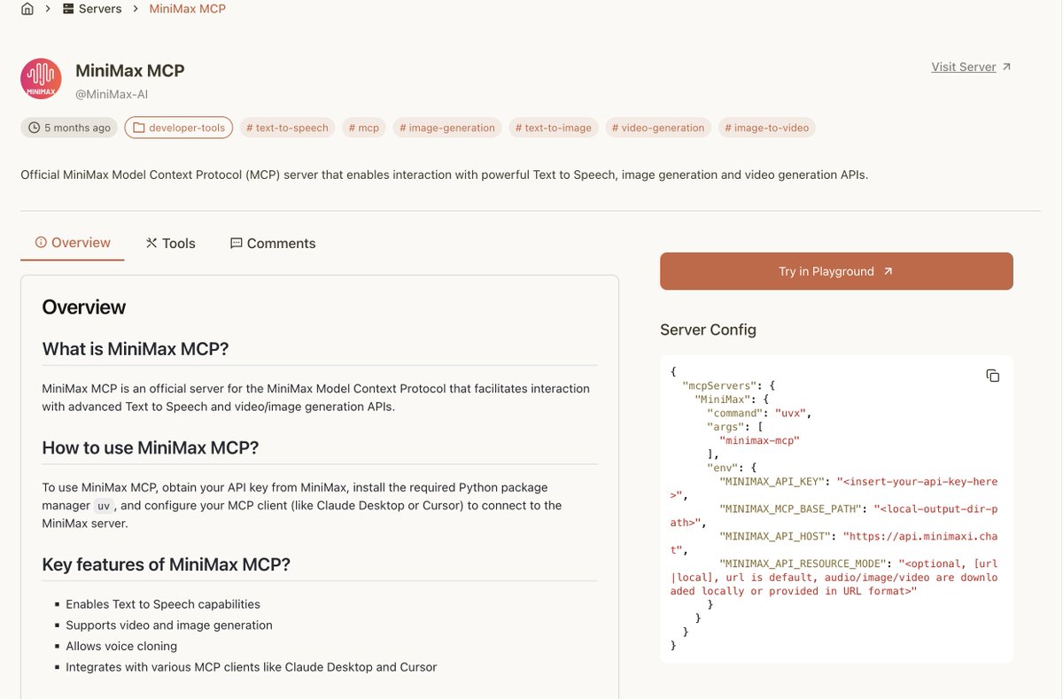Image resolution: width=1063 pixels, height=699 pixels.
Task: Click the "minimax-mcp" args value
Action: tap(759, 440)
